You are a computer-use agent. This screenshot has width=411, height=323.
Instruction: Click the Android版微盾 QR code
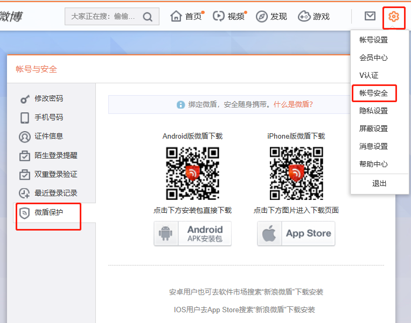click(193, 174)
